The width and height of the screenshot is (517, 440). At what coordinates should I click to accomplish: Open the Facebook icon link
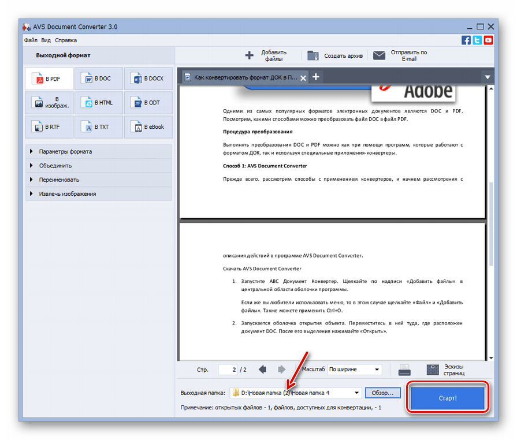coord(466,40)
